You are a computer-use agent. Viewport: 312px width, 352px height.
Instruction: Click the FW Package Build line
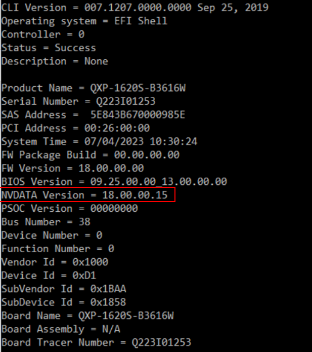tap(90, 154)
